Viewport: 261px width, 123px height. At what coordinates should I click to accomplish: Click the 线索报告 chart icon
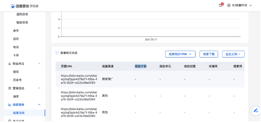pos(9,105)
